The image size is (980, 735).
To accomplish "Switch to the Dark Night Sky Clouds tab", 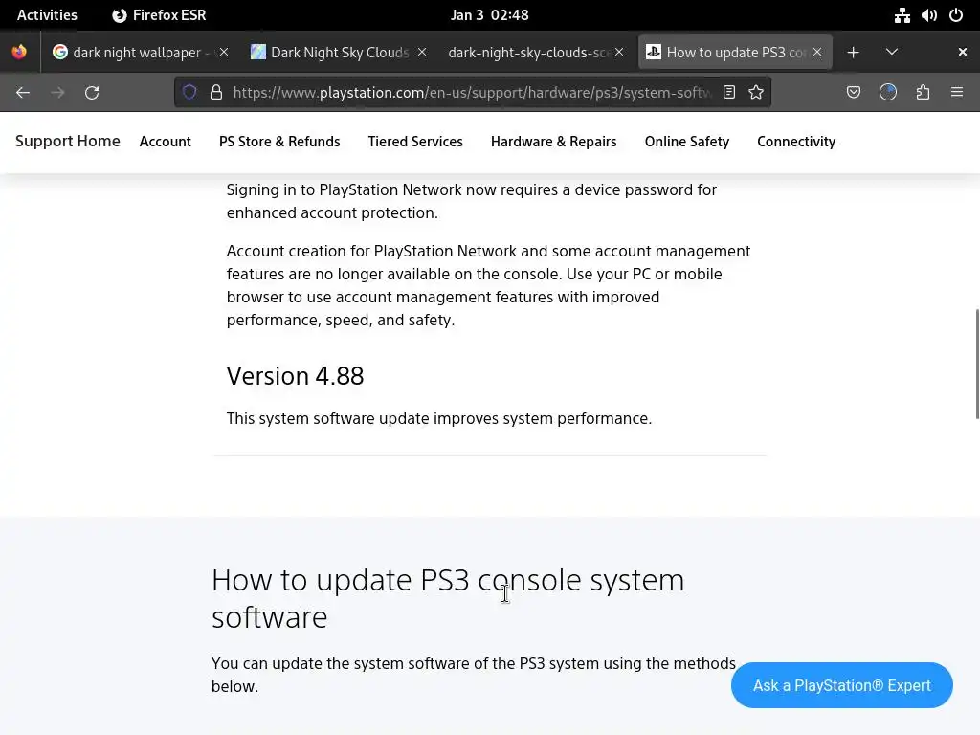I will tap(335, 52).
